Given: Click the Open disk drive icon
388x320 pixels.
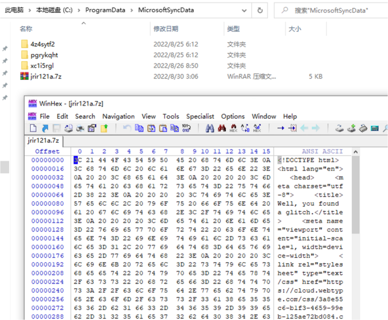Looking at the screenshot, I should click(339, 128).
